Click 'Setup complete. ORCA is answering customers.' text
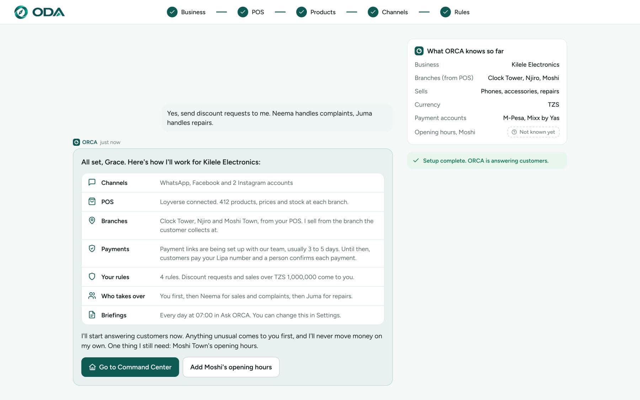The width and height of the screenshot is (640, 400). (486, 161)
